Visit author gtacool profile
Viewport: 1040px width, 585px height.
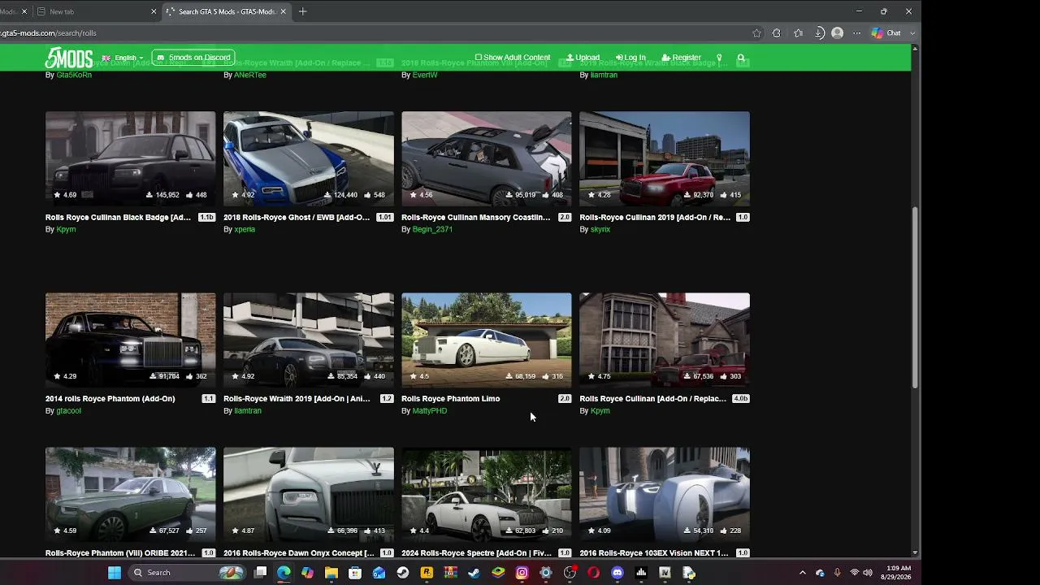(x=68, y=411)
